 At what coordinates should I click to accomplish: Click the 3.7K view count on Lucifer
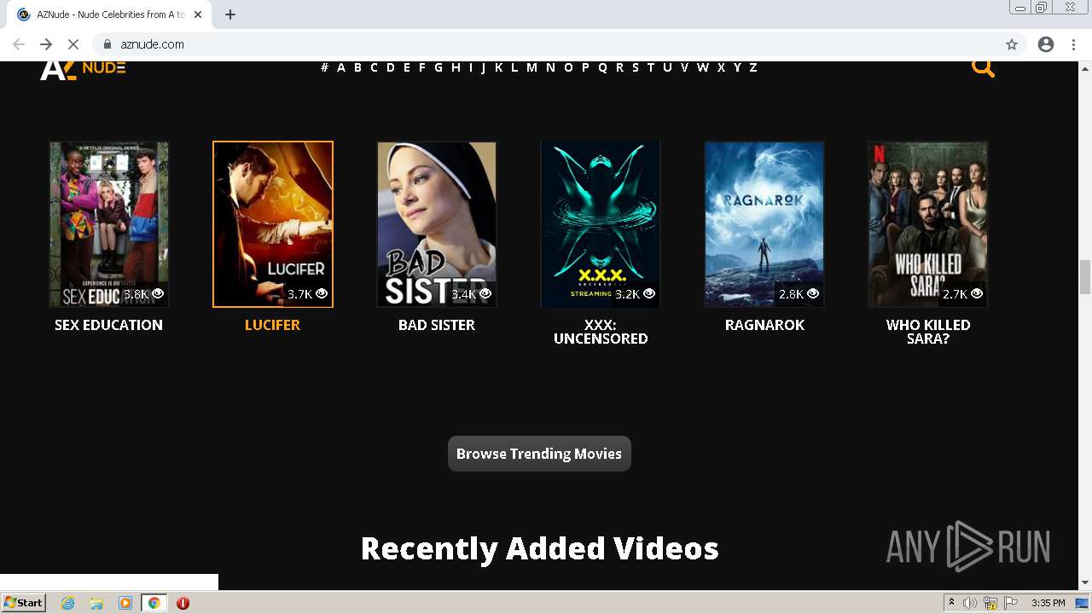pyautogui.click(x=307, y=294)
